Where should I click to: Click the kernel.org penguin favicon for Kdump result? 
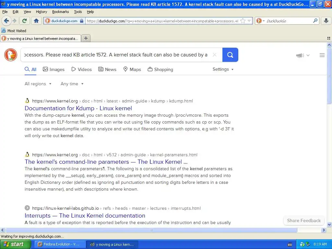tap(27, 101)
